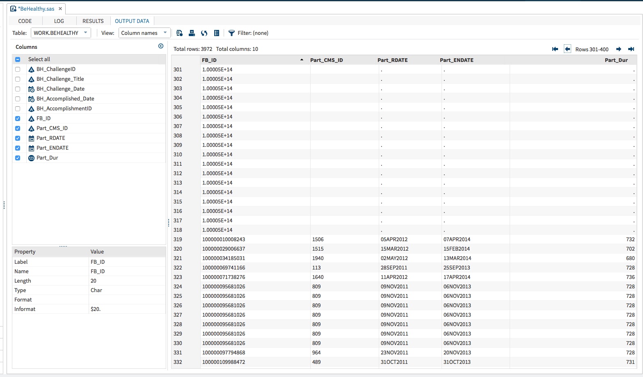Image resolution: width=643 pixels, height=377 pixels.
Task: Open the LOG tab
Action: point(59,21)
